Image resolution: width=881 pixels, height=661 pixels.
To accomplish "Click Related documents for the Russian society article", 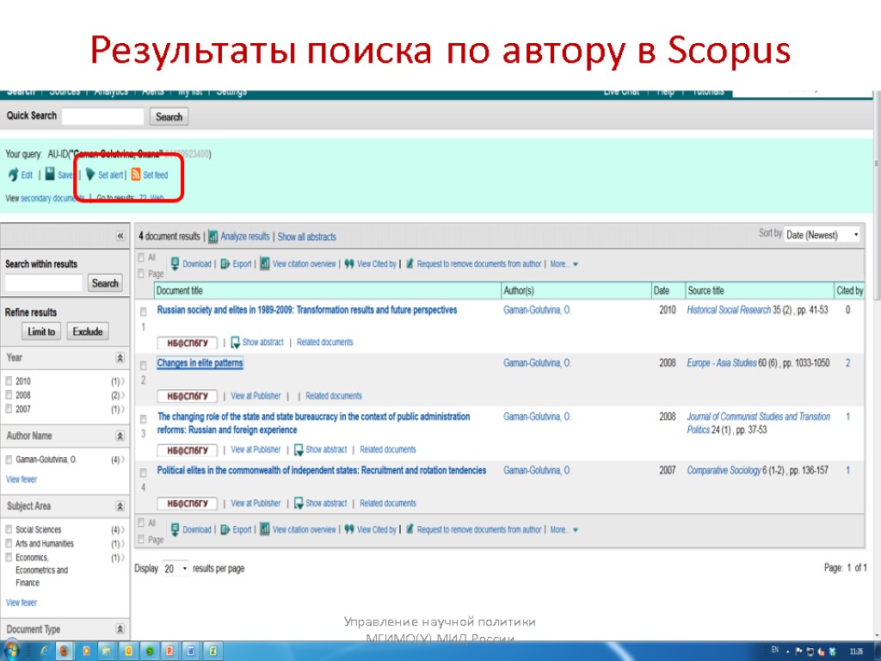I will 324,342.
